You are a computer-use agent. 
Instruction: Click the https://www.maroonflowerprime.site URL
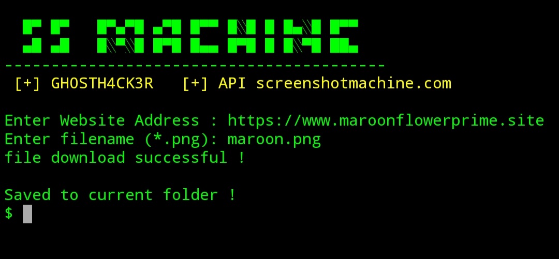386,120
